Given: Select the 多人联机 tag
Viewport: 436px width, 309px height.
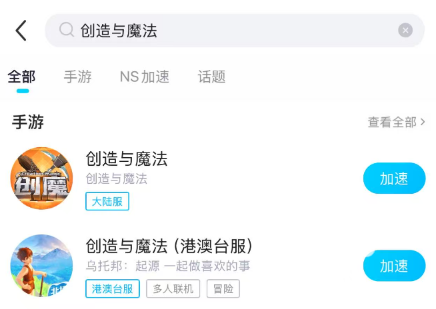Looking at the screenshot, I should [x=173, y=288].
